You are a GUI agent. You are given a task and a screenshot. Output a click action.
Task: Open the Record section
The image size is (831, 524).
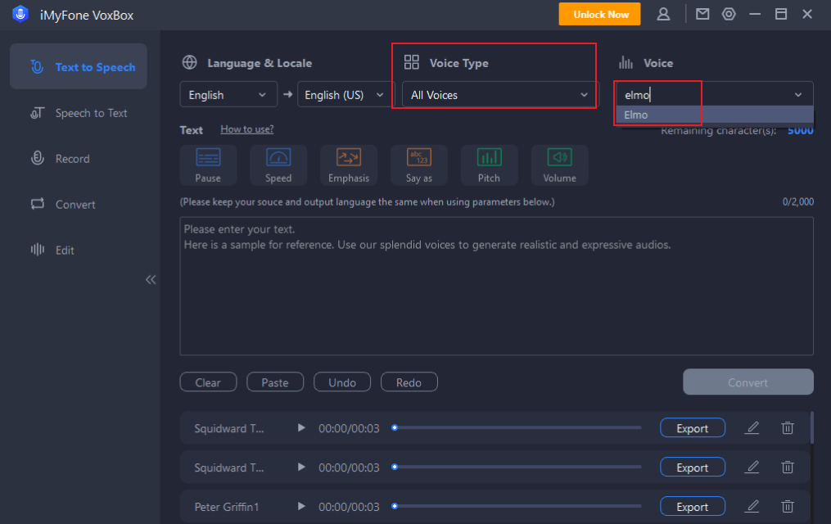point(79,158)
